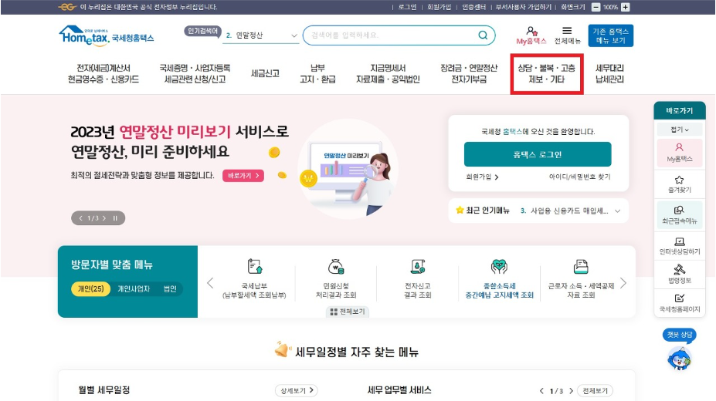Viewport: 716px width, 401px height.
Task: Open 종합소득세 중간예납 고지세액 조회 shortcut
Action: (x=499, y=278)
